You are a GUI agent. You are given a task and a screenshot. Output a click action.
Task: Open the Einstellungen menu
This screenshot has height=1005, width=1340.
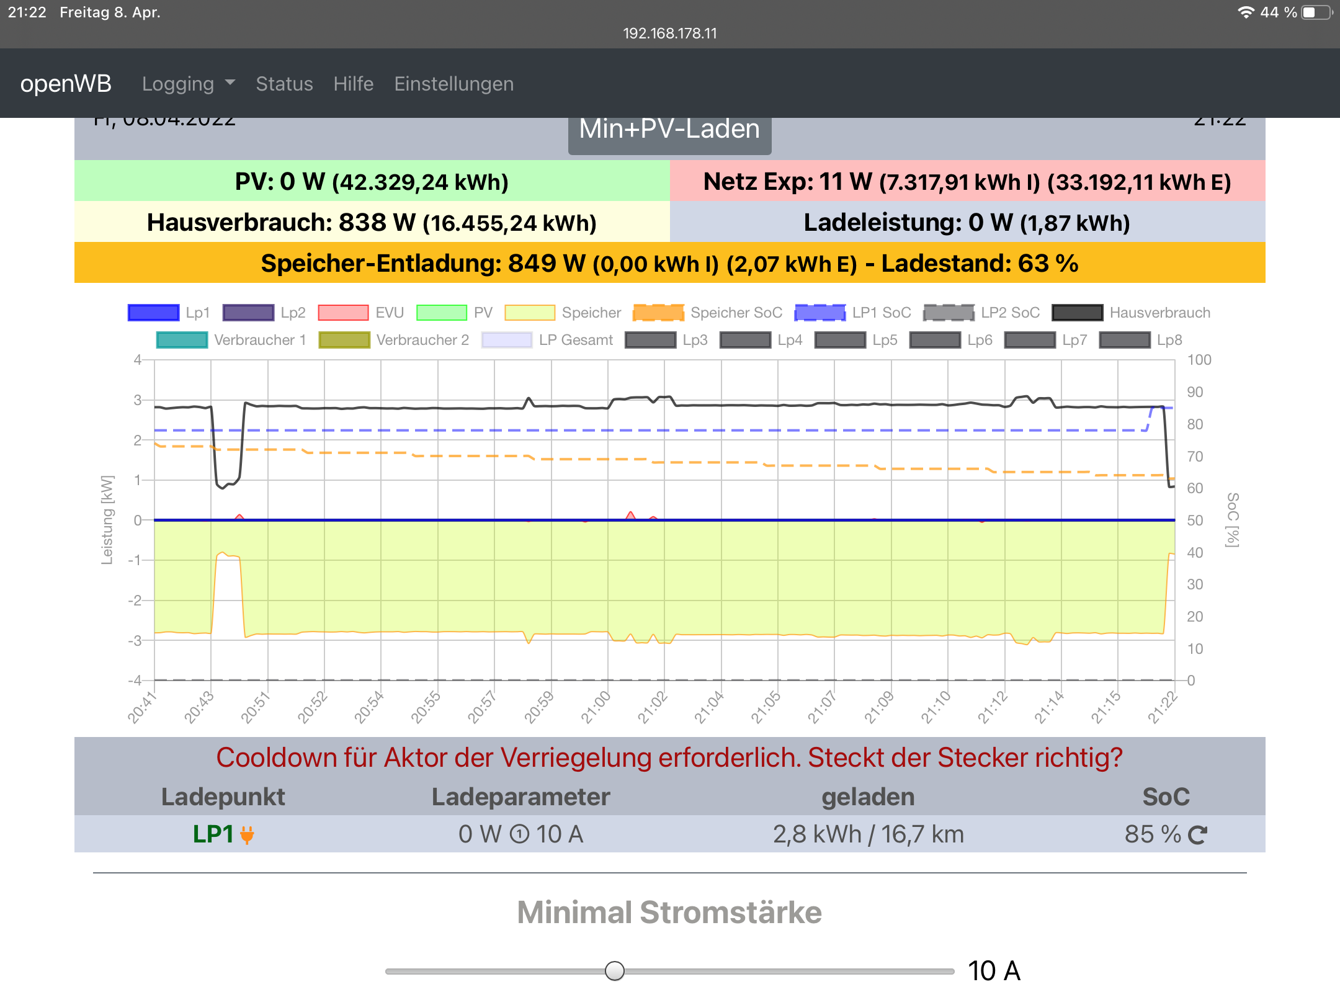click(x=453, y=84)
